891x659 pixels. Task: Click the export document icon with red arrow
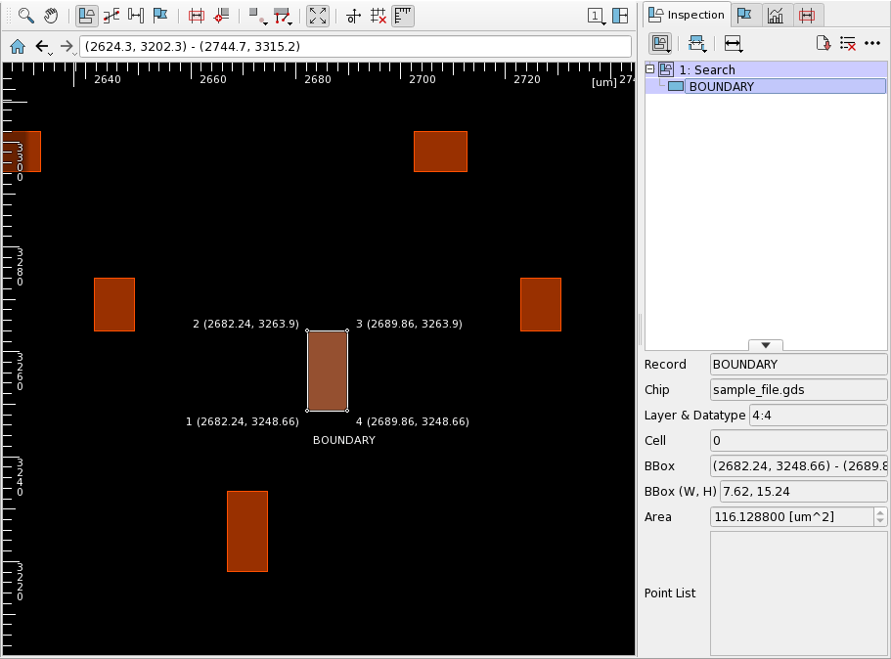[824, 43]
